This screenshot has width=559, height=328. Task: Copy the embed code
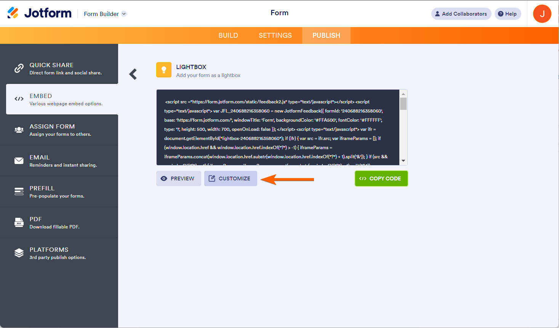coord(381,178)
